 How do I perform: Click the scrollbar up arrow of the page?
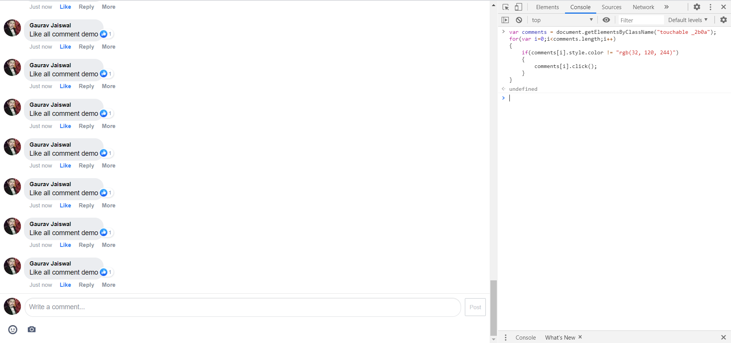pos(493,5)
